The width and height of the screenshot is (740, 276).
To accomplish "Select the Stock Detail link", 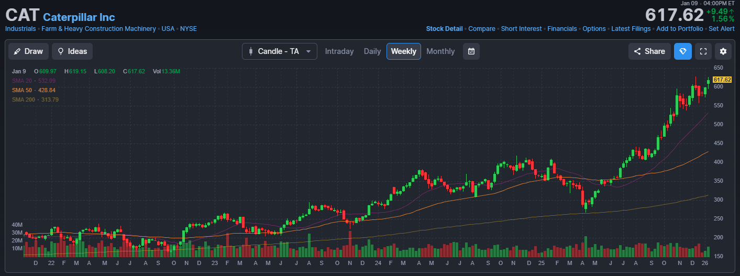I will point(444,29).
